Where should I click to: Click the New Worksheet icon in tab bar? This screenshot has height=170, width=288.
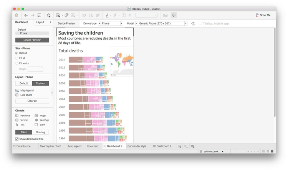pyautogui.click(x=179, y=146)
